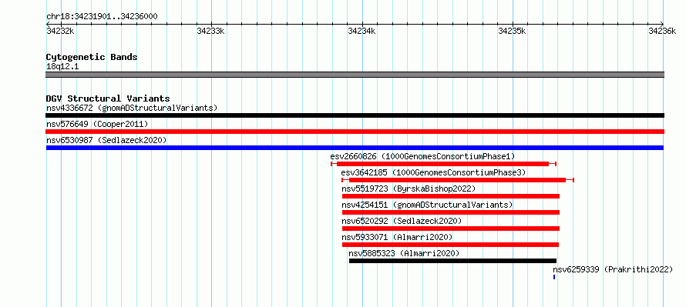Open esv2660826 (1000GenomesConsortiumPhase1) label
Image resolution: width=686 pixels, height=307 pixels.
click(x=422, y=156)
